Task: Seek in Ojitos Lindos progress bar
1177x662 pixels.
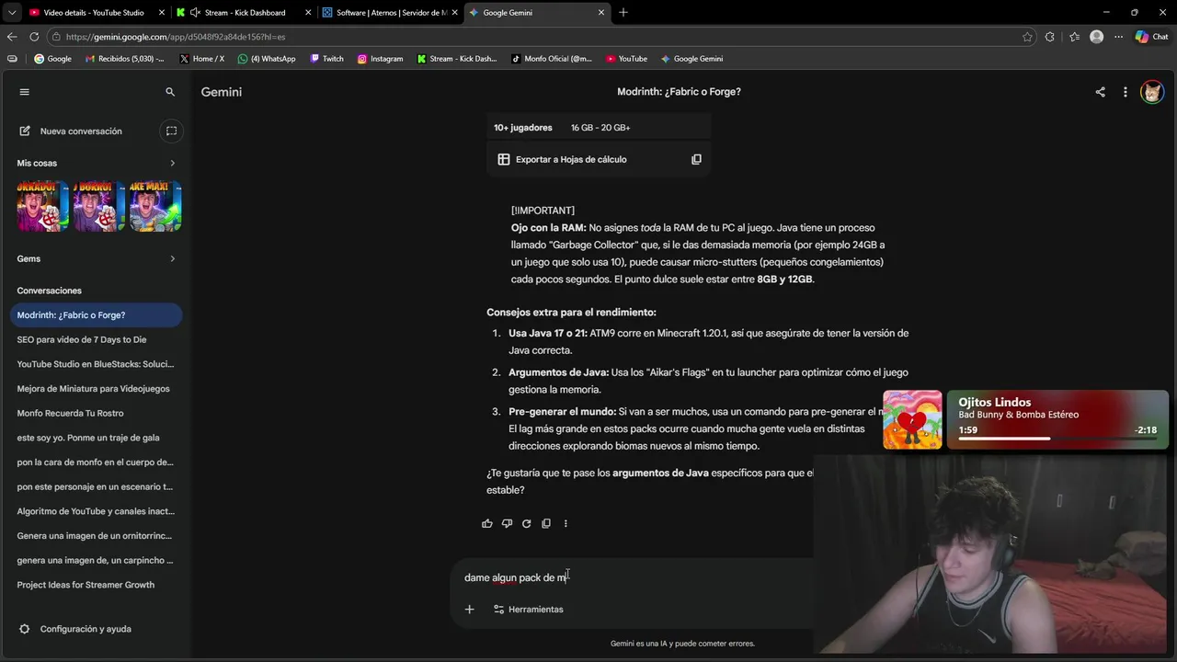Action: tap(1057, 439)
